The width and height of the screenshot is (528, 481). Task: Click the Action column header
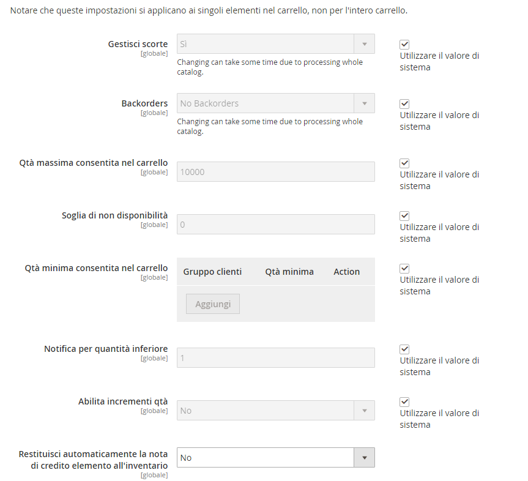346,271
